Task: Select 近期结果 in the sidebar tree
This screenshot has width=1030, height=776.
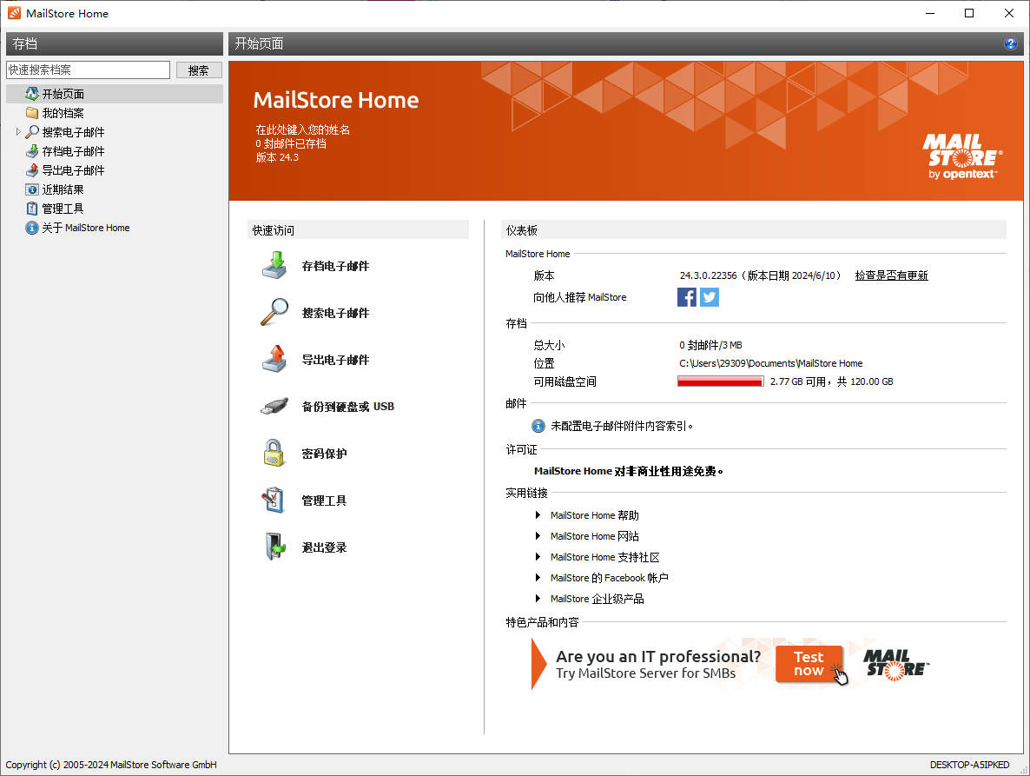Action: pos(63,189)
